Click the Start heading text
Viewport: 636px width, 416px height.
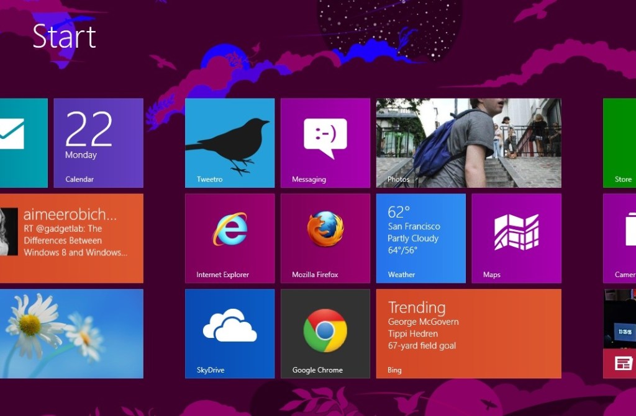(x=64, y=37)
